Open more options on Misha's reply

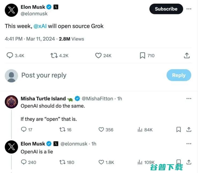pos(189,99)
